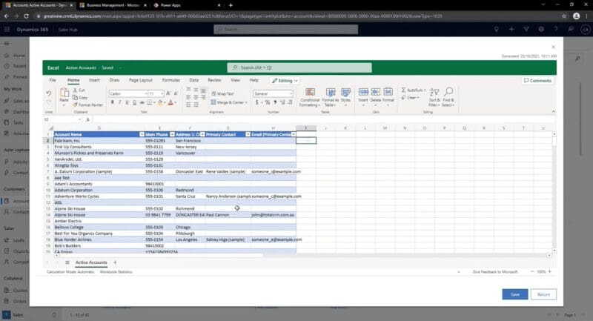Open Dynamics 365 app launcher waffle
The width and height of the screenshot is (593, 321).
[x=7, y=29]
